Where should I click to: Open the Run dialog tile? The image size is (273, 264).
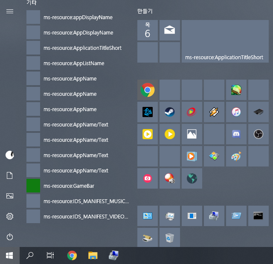(x=236, y=216)
